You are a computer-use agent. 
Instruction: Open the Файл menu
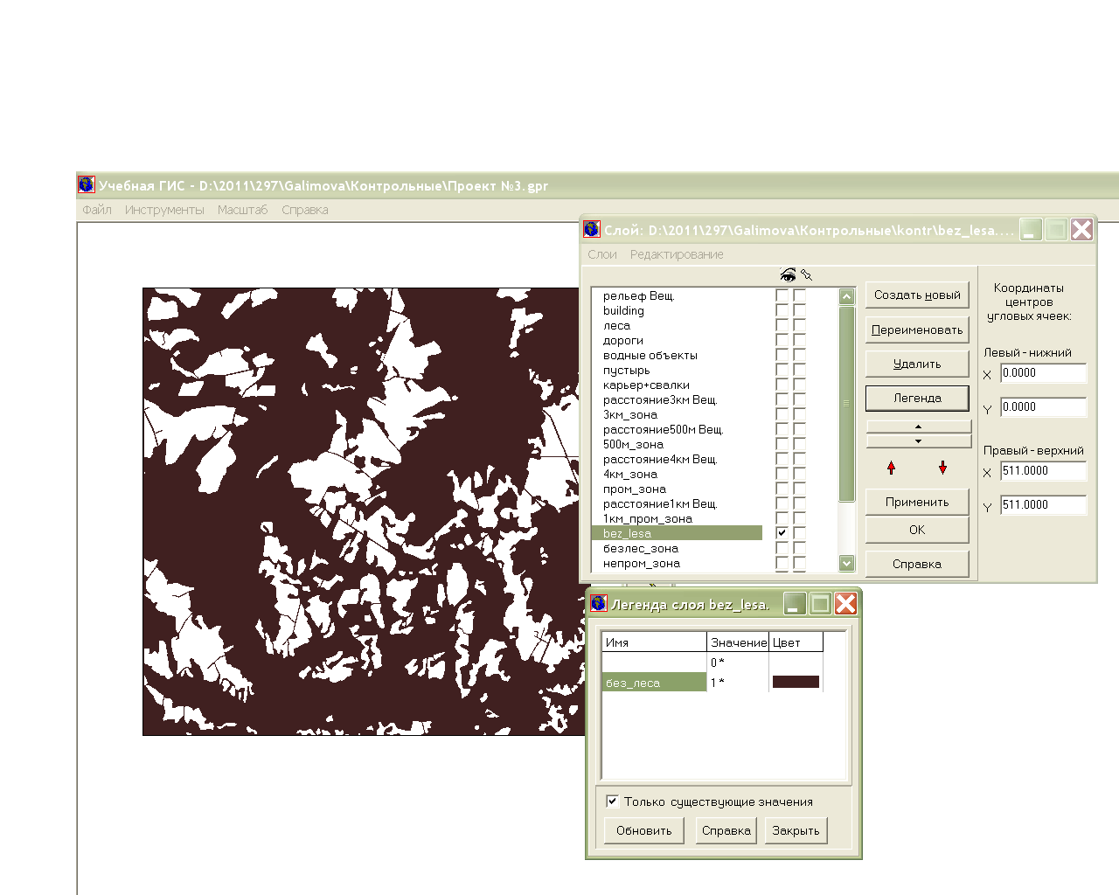97,210
